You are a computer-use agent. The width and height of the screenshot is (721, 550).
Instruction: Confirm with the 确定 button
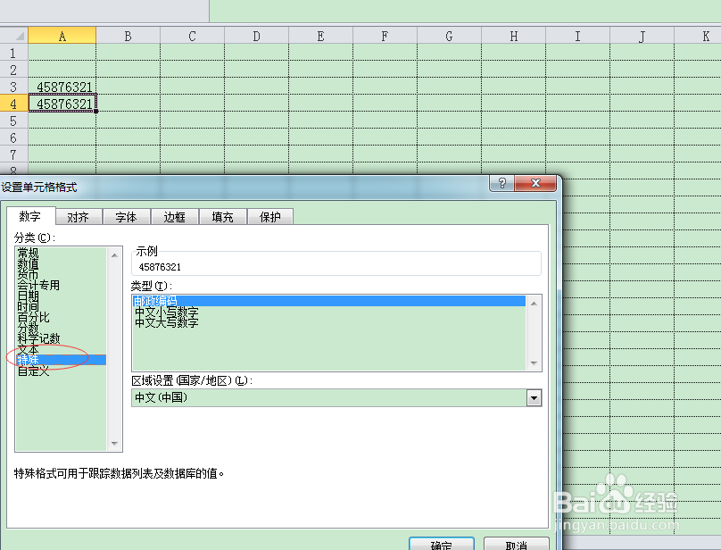tap(442, 544)
